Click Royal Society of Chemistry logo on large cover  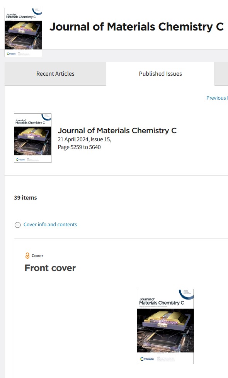[147, 359]
